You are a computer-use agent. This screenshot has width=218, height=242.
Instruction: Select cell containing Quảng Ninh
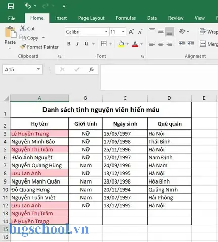coord(169,190)
